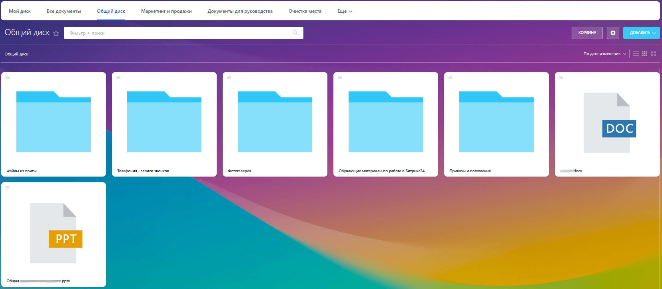Switch to list view icon
Screen dimensions: 662x289
pyautogui.click(x=636, y=54)
